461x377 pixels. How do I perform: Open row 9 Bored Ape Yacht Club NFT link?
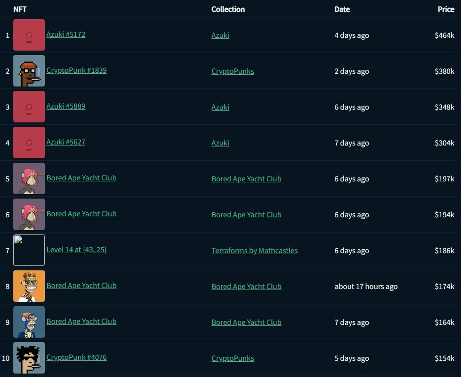(81, 321)
